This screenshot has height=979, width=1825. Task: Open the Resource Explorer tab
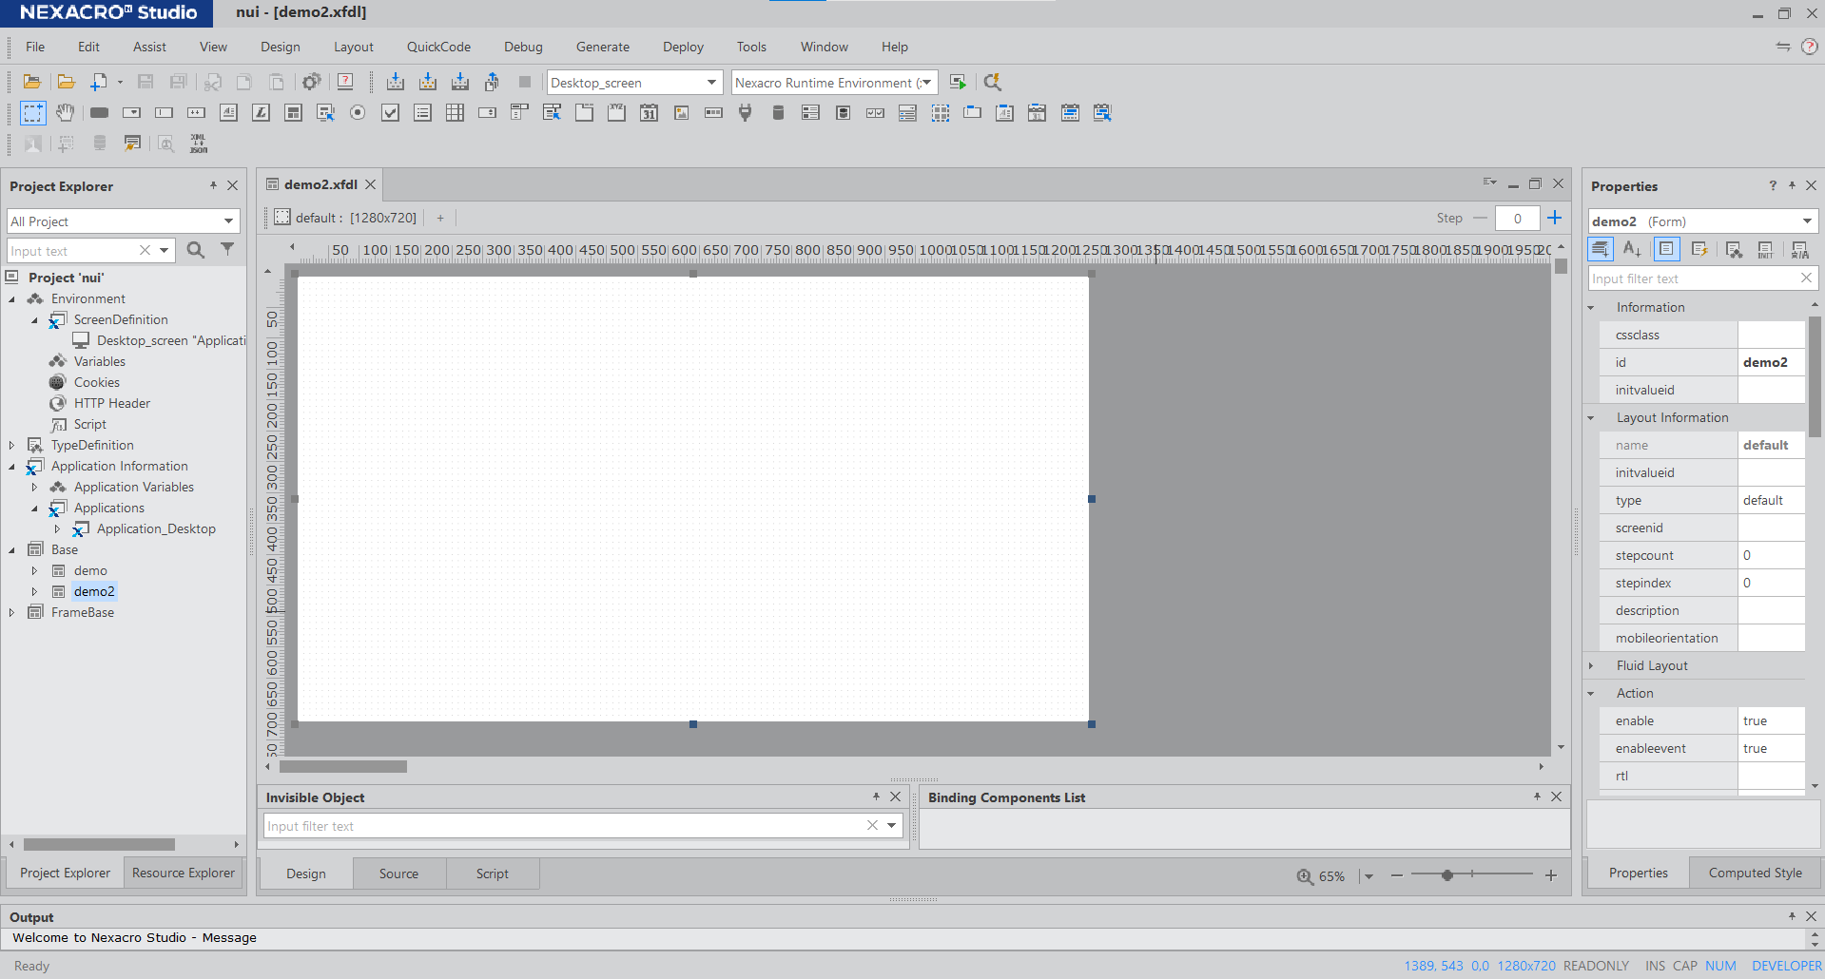pos(183,873)
